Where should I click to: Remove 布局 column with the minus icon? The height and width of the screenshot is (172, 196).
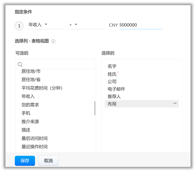pos(175,104)
